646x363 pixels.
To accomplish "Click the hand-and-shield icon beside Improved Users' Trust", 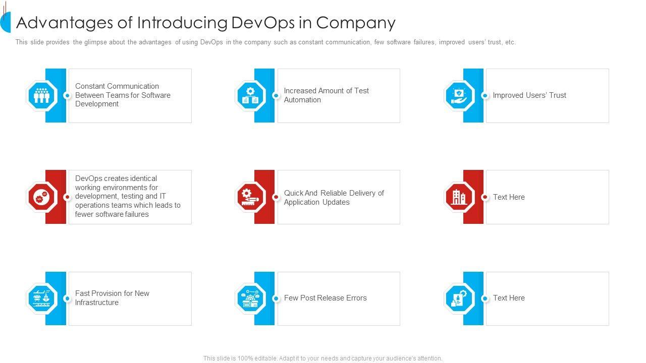I will tap(459, 95).
